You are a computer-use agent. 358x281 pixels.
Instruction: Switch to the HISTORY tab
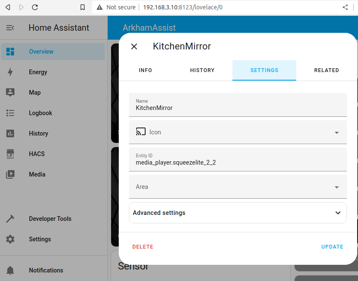point(202,70)
